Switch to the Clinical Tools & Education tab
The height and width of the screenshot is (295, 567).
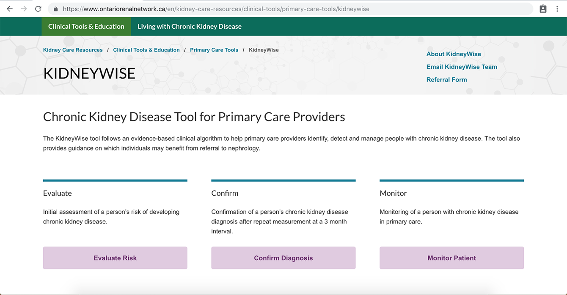click(x=86, y=26)
